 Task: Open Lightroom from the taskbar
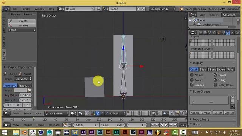tap(133, 132)
